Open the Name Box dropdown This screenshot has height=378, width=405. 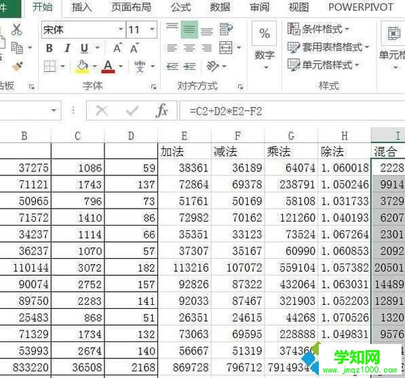coord(54,110)
